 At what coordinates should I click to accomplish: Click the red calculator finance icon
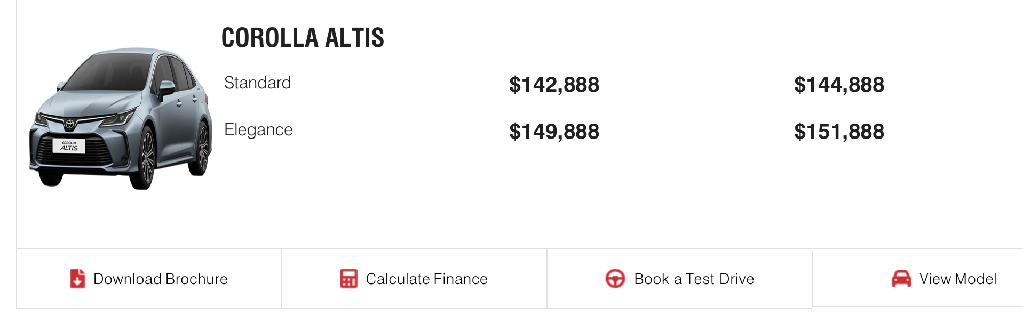click(x=349, y=278)
